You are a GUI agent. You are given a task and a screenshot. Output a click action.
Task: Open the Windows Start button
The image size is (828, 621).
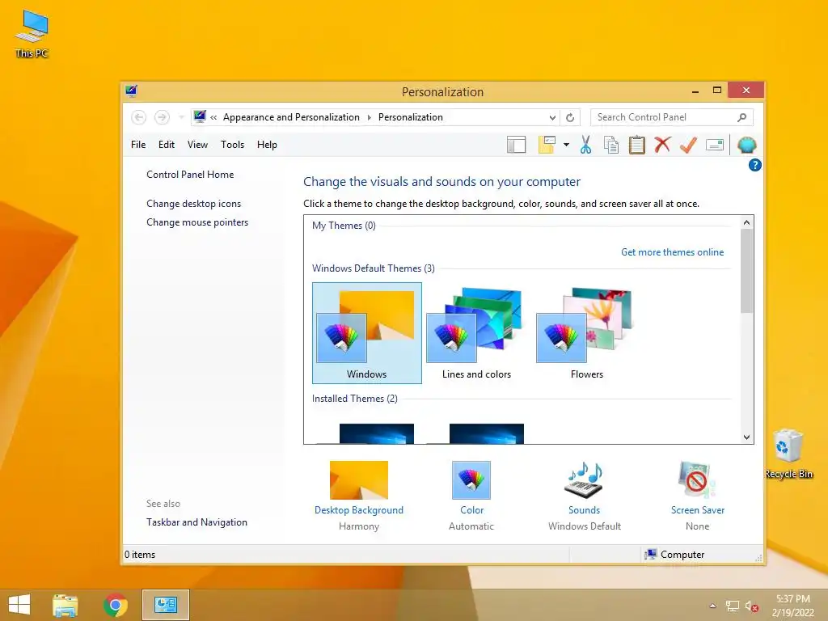click(x=19, y=605)
